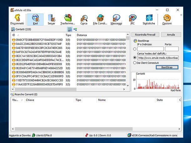Click the Kad toolbar button

35,19
